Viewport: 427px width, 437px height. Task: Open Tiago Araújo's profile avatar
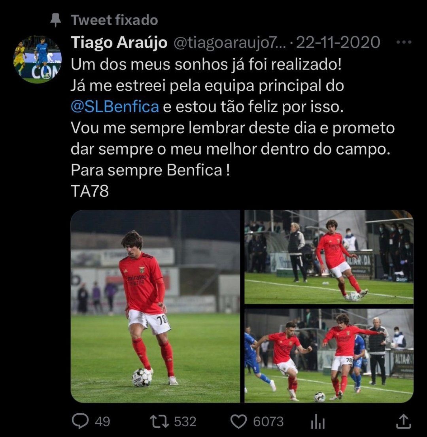(x=38, y=59)
